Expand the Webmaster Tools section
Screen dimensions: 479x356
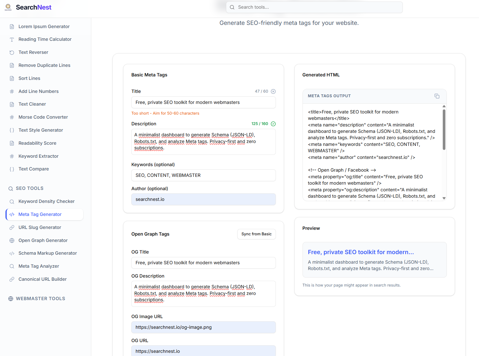pyautogui.click(x=40, y=299)
